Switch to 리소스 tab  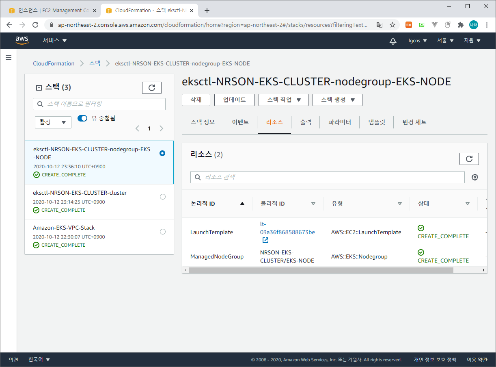pyautogui.click(x=274, y=122)
